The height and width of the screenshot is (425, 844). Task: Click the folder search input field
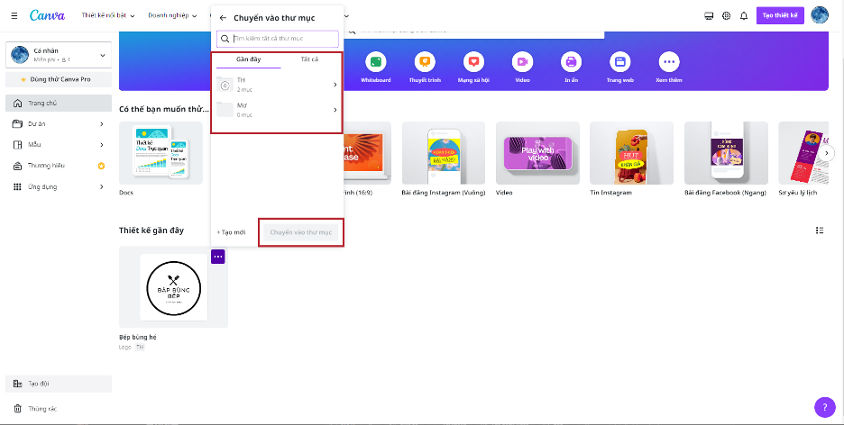[x=283, y=39]
